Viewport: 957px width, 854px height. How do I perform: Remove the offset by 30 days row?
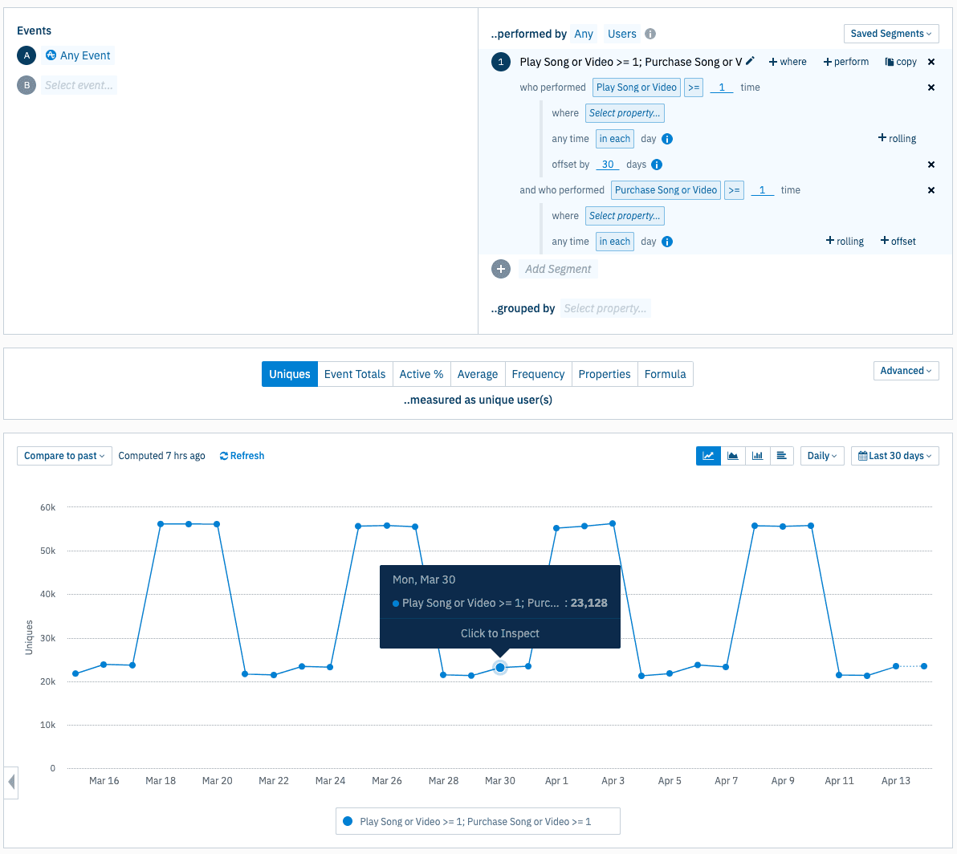tap(931, 165)
